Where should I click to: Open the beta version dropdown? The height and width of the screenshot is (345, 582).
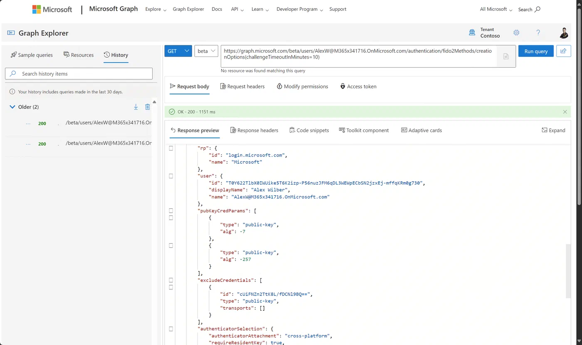pyautogui.click(x=206, y=51)
